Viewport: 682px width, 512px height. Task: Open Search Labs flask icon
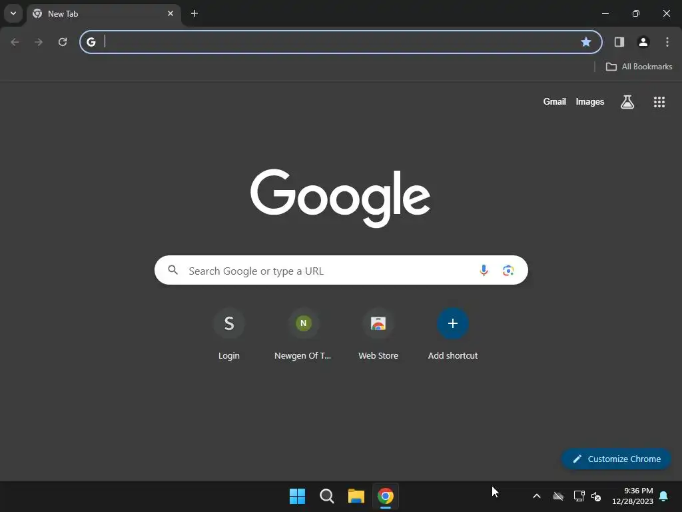[x=627, y=102]
